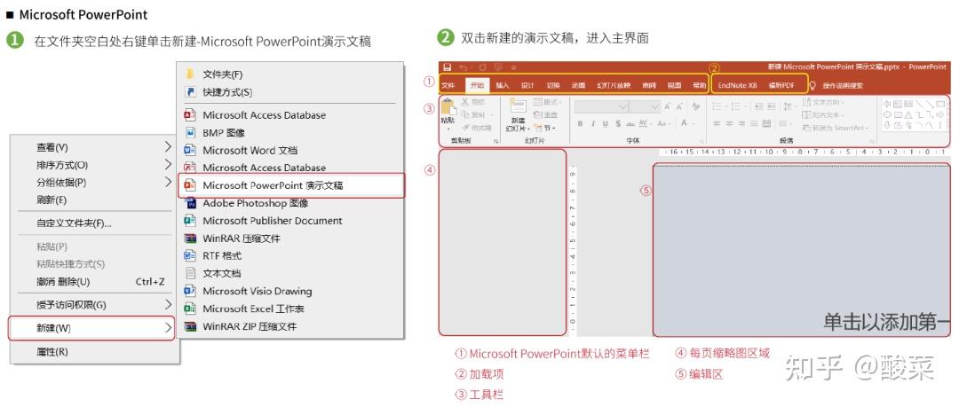Toggle Underline formatting button
The height and width of the screenshot is (407, 959).
605,123
